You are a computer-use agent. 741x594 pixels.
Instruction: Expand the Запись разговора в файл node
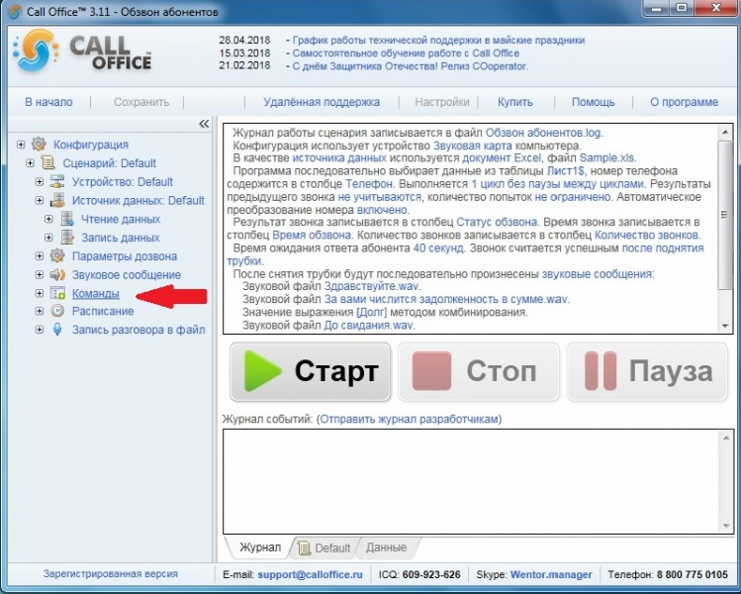pyautogui.click(x=40, y=330)
